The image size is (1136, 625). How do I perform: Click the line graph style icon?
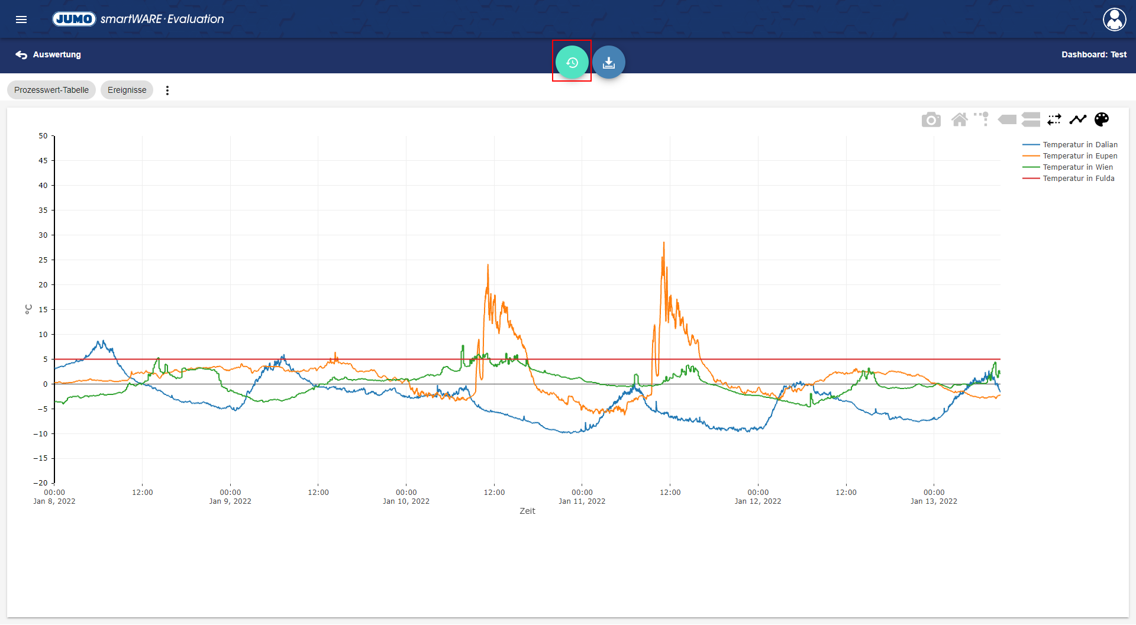click(1078, 120)
